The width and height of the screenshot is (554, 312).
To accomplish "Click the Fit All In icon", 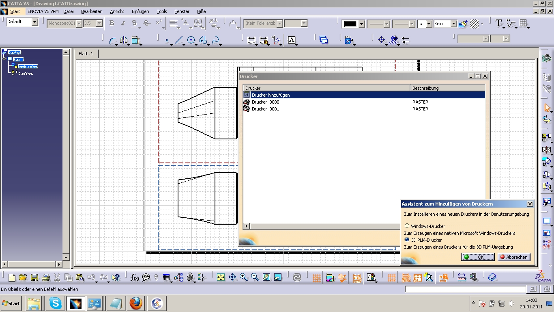I will pyautogui.click(x=221, y=277).
